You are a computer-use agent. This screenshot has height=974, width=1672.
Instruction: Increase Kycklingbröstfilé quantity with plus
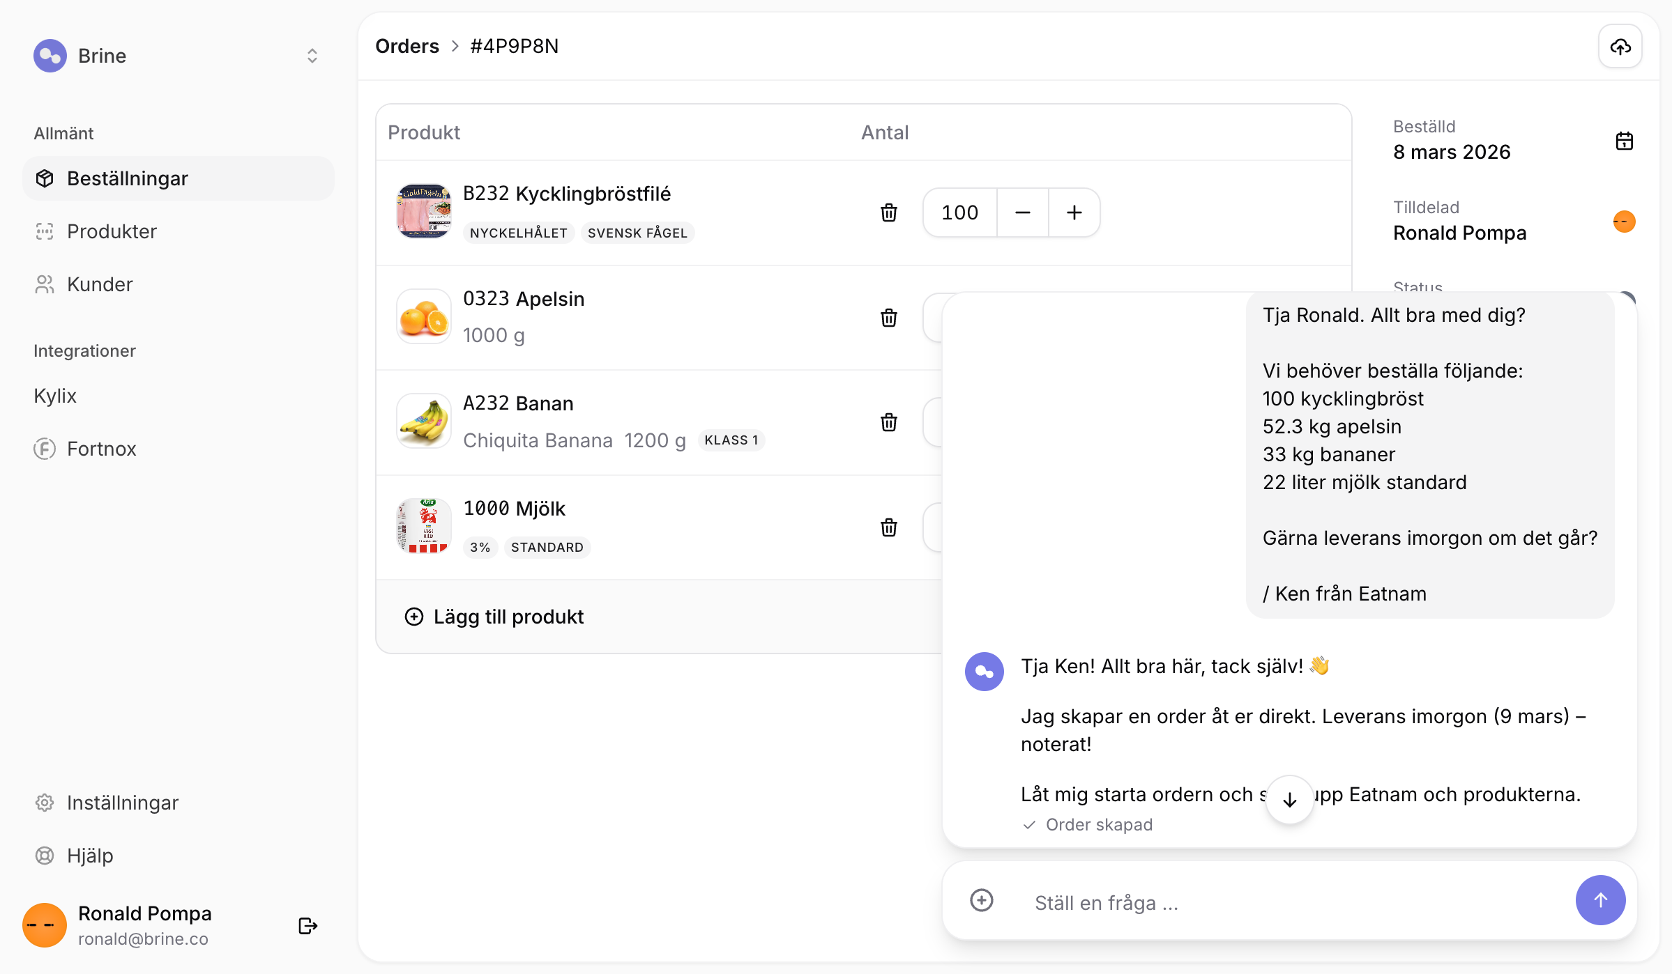1074,212
